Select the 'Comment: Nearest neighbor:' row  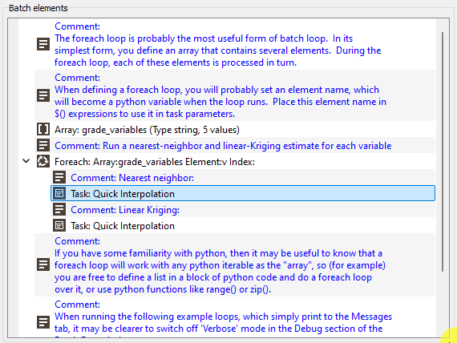[243, 177]
